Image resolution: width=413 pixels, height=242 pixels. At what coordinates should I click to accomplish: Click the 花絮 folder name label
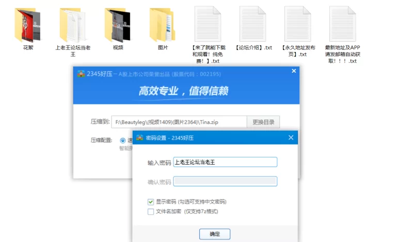[x=28, y=47]
